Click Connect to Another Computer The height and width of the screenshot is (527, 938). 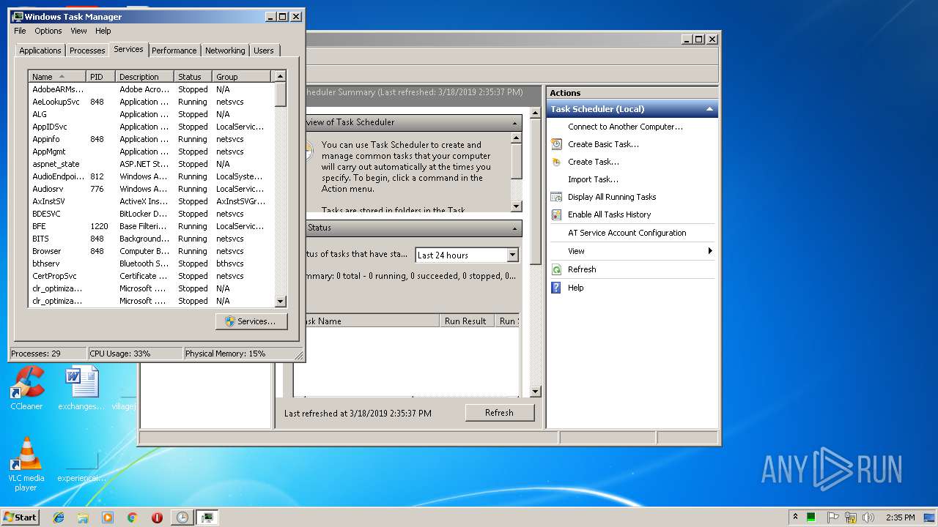(x=625, y=127)
